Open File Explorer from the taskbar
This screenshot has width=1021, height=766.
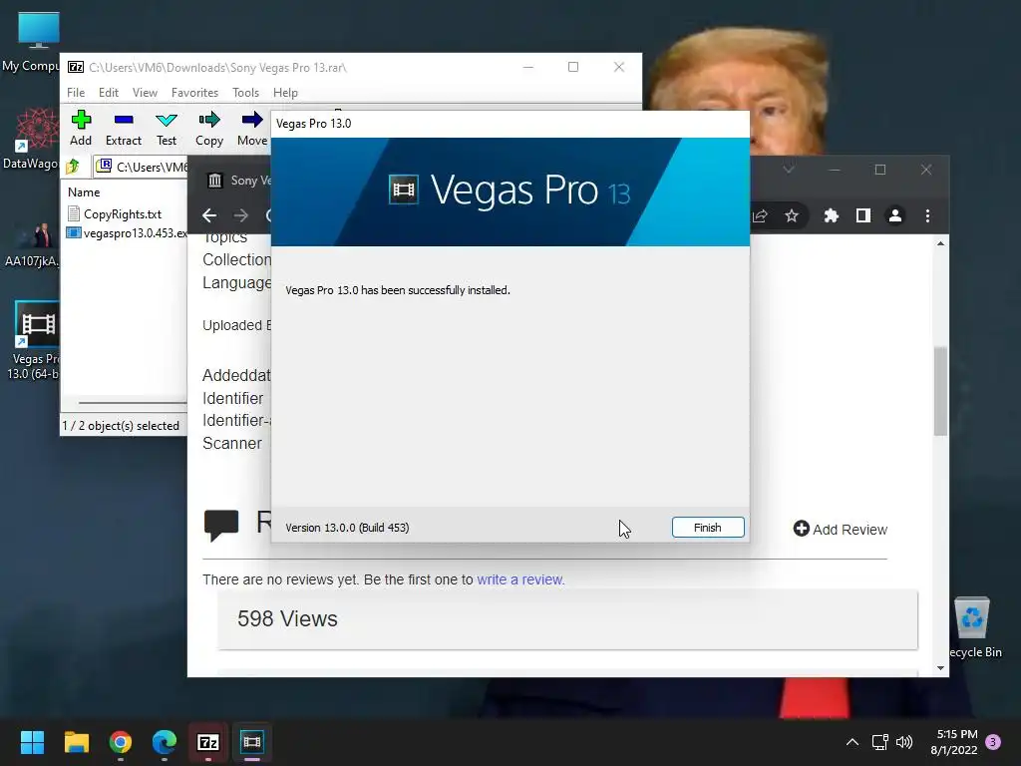(76, 742)
